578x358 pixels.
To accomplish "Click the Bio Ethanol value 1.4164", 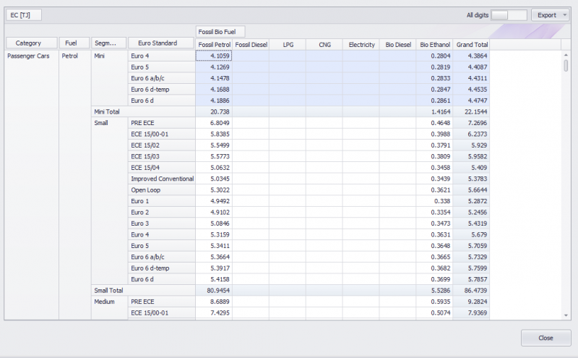I will (x=434, y=112).
